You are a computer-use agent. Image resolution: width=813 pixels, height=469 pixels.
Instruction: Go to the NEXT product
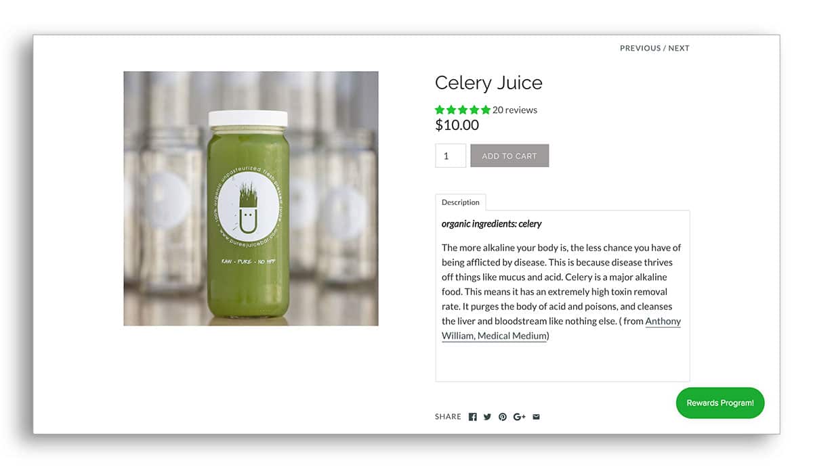click(x=679, y=48)
